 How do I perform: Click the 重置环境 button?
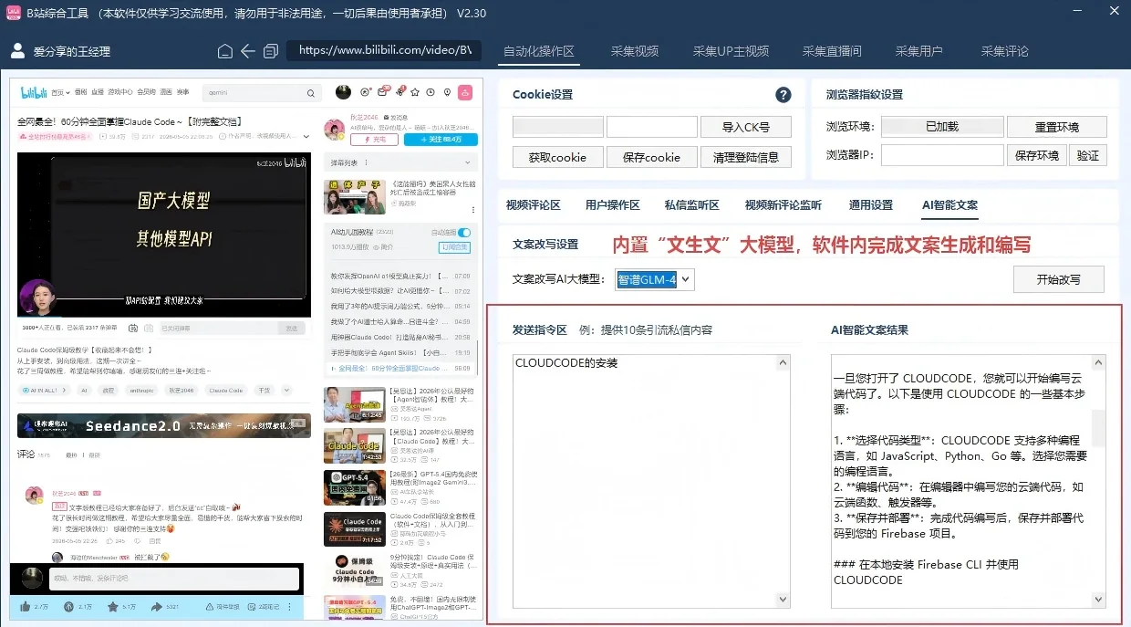pyautogui.click(x=1056, y=127)
